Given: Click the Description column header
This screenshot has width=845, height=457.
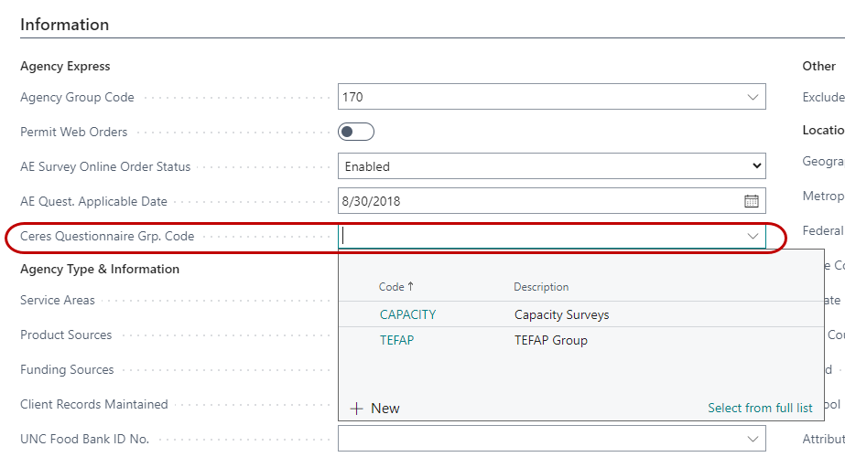Looking at the screenshot, I should 540,287.
